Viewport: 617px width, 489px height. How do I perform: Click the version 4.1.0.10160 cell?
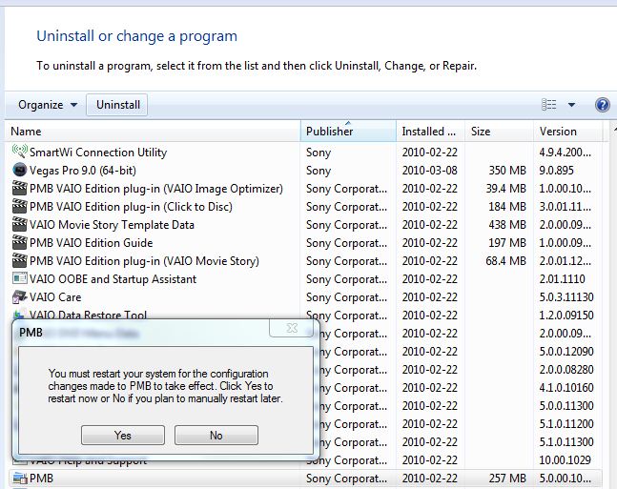pos(566,388)
